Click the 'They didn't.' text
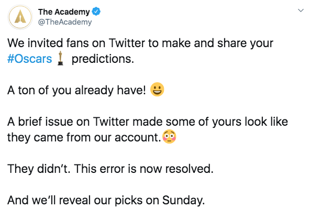Viewport: 310px width, 219px height. point(39,169)
